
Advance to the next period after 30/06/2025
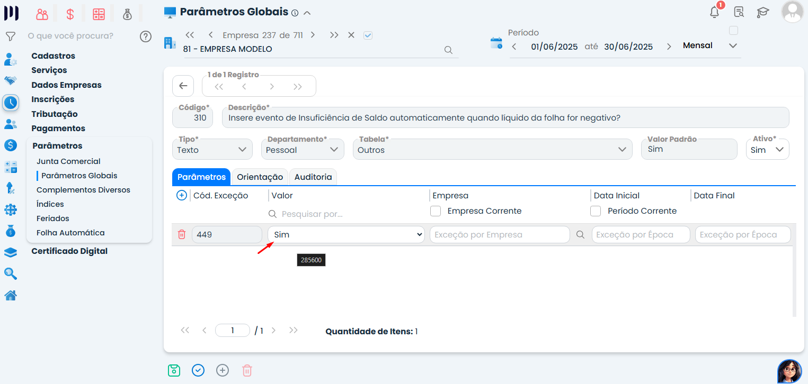point(669,47)
